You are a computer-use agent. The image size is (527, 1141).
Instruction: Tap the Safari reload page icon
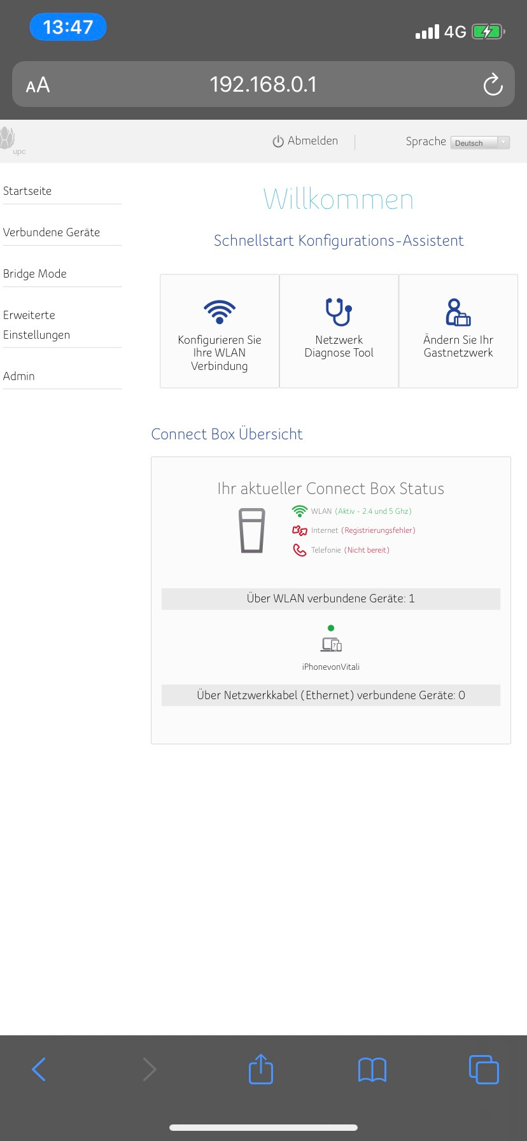pyautogui.click(x=493, y=85)
